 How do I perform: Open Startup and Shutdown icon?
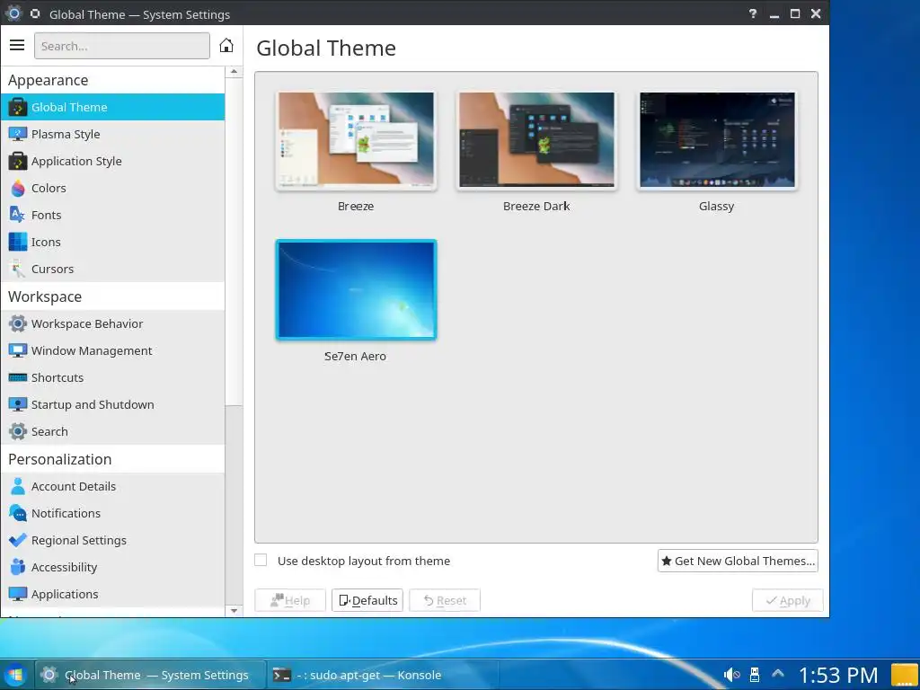18,405
